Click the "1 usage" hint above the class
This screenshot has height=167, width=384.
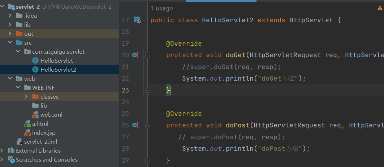coord(161,8)
